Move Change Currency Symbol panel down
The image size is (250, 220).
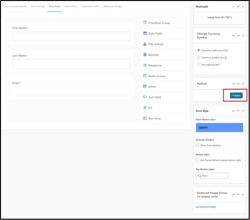[x=238, y=36]
